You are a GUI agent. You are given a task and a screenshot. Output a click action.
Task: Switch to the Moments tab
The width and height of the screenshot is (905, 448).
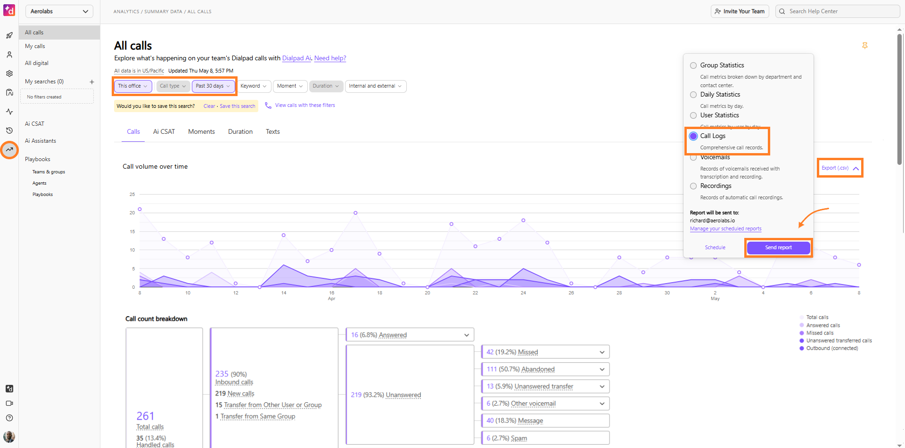(x=201, y=132)
